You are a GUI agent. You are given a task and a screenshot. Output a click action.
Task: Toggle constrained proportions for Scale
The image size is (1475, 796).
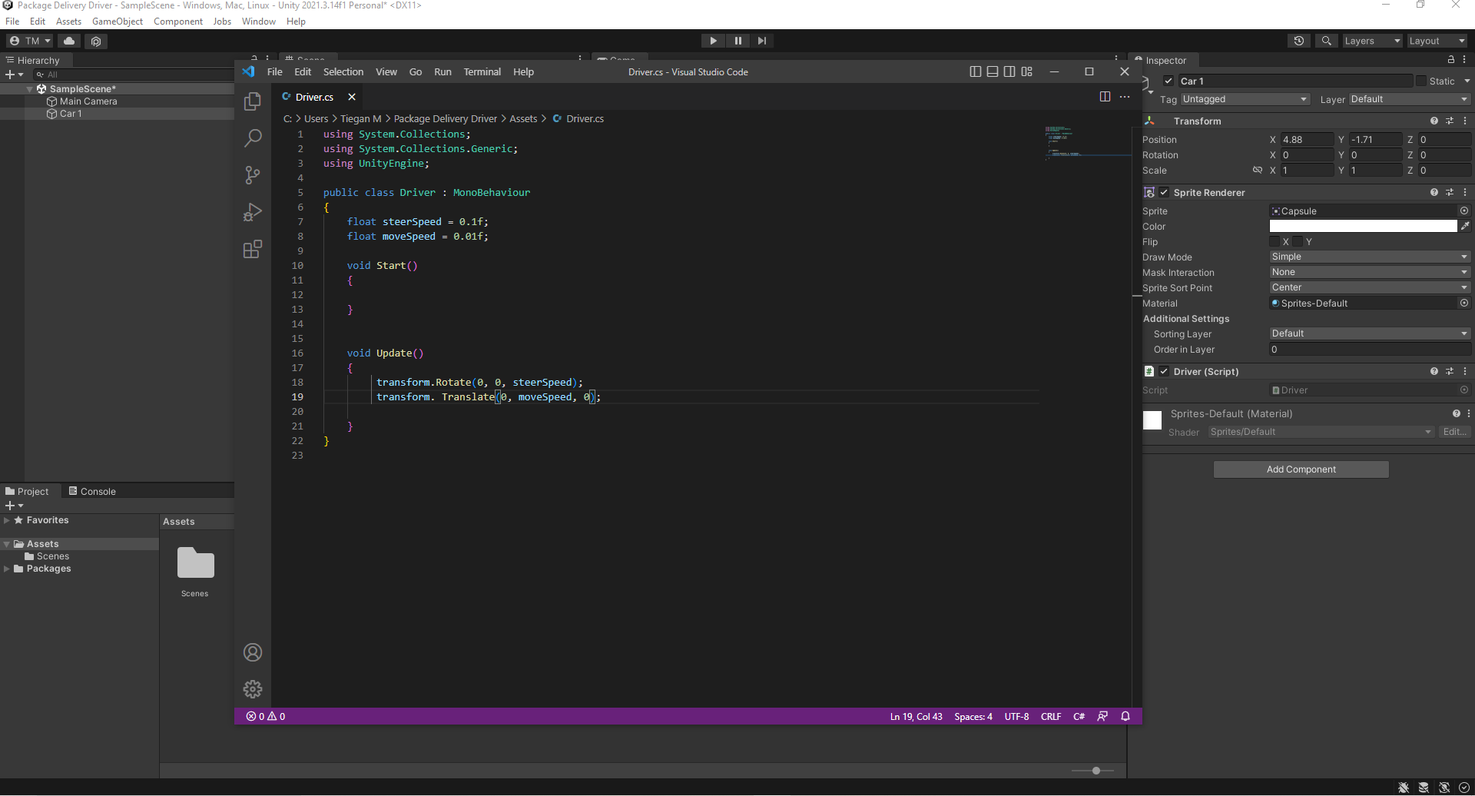coord(1258,170)
